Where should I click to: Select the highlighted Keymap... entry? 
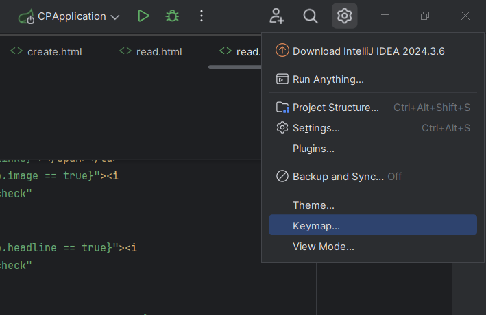[373, 225]
